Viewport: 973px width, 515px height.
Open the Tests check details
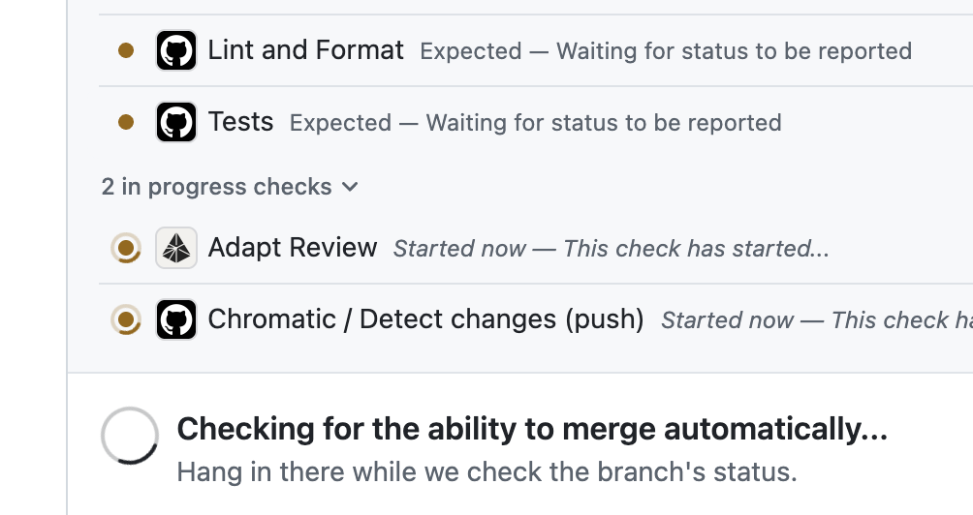point(240,122)
